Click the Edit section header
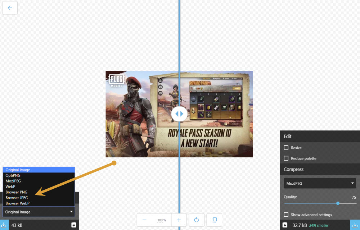360x230 pixels. point(320,136)
